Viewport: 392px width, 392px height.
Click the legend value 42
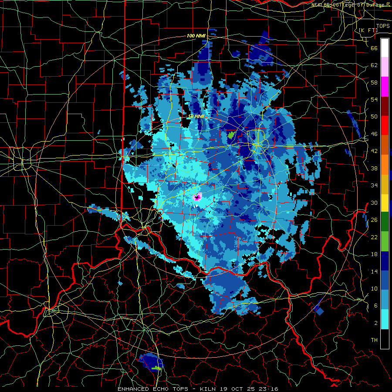coord(374,151)
